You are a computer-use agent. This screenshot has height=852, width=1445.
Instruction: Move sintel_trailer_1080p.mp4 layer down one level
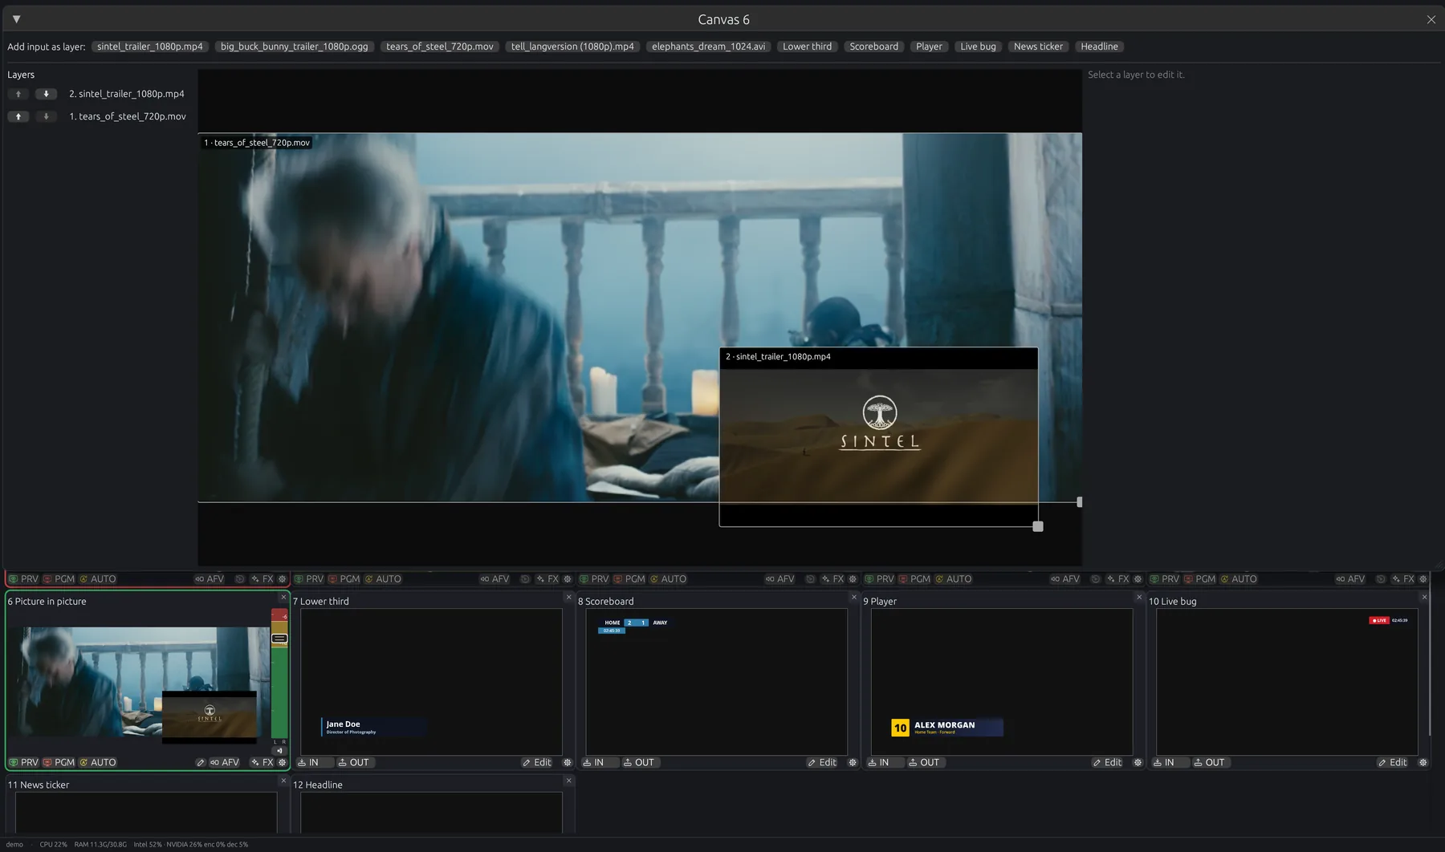pos(46,94)
